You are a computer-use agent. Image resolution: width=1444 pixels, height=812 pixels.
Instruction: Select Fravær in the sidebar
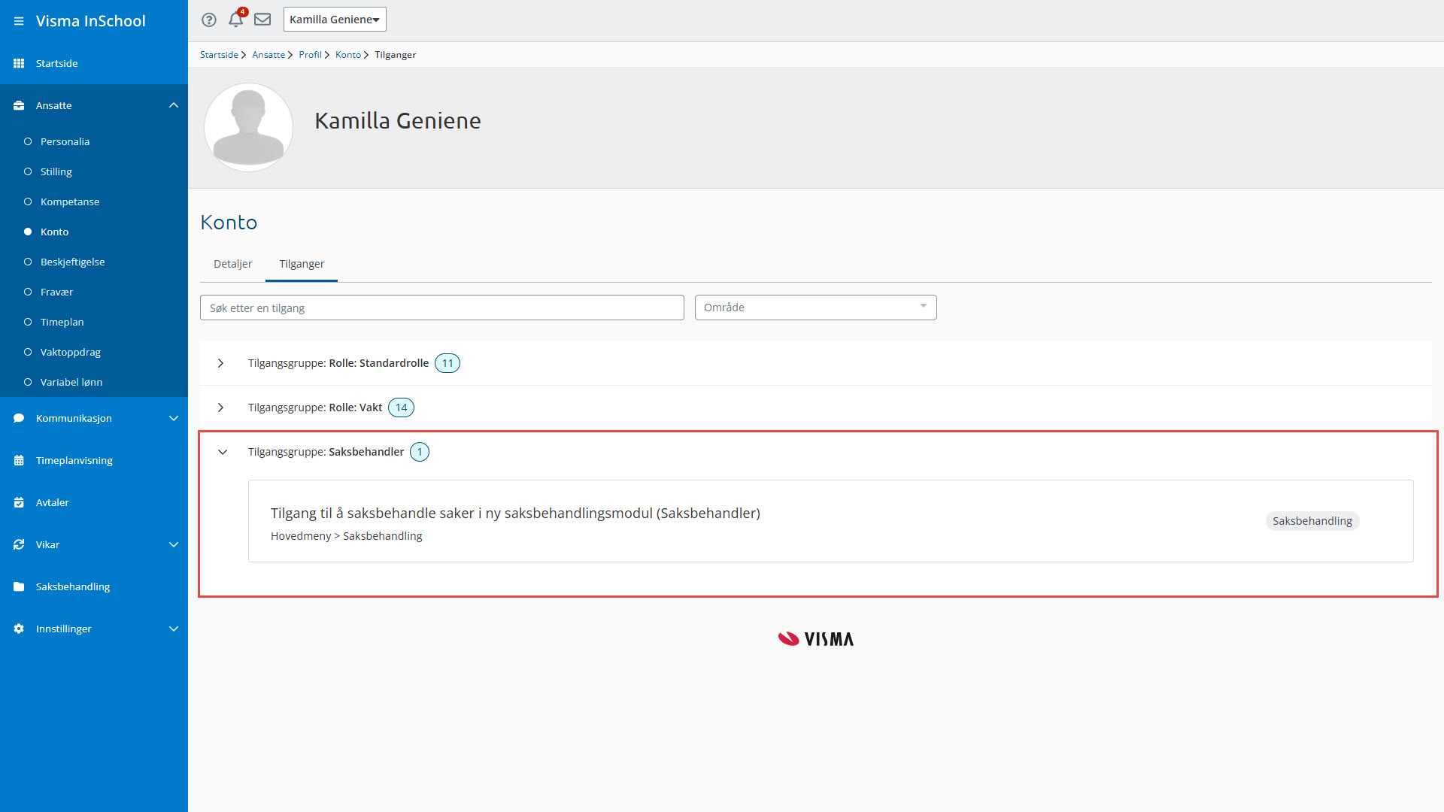coord(56,292)
